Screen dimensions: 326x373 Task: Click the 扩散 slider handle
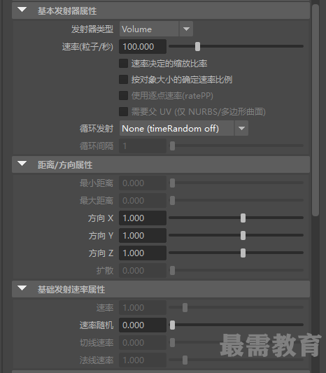172,270
